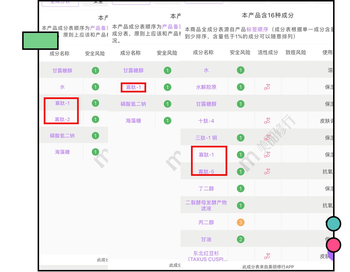The width and height of the screenshot is (350, 272).
Task: Open the 安全 dropdown at the top
Action: click(98, 2)
